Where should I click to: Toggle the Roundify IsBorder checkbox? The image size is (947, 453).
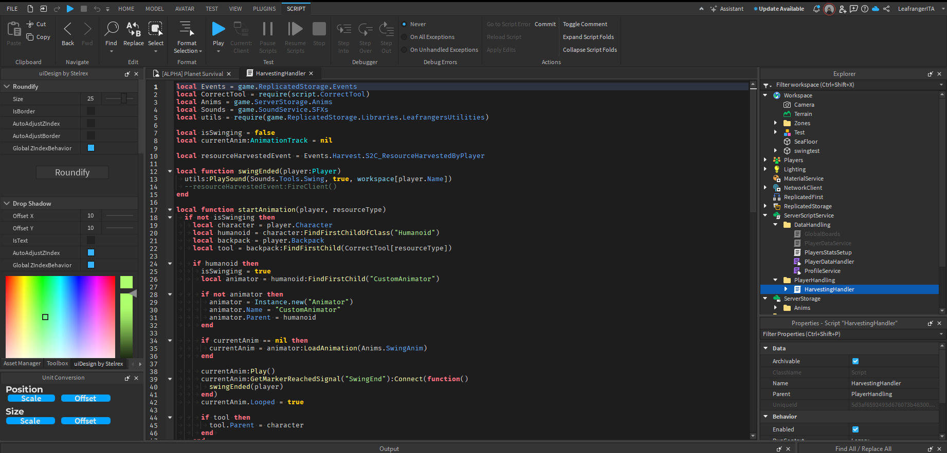point(91,111)
